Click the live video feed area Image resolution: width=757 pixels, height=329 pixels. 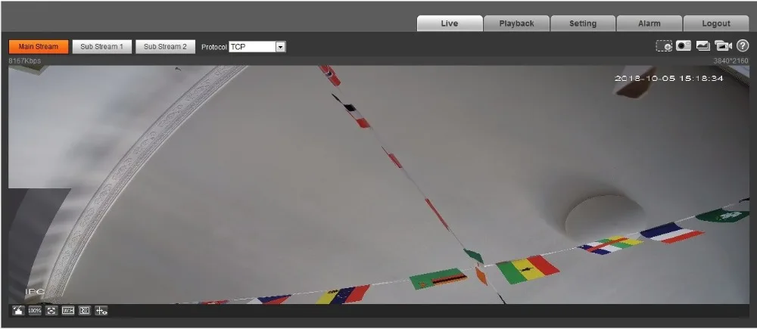tap(378, 185)
